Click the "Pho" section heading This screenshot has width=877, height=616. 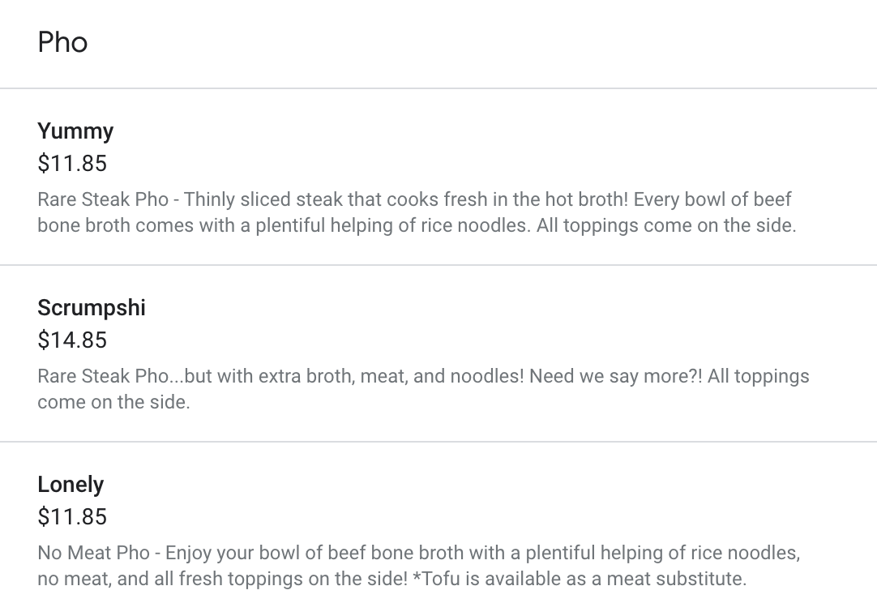point(62,42)
